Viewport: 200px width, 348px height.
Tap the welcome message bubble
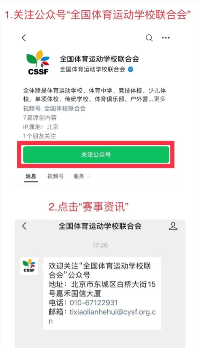click(x=102, y=293)
